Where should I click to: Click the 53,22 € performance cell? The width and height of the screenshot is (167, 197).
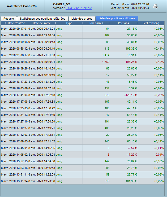pos(123,75)
